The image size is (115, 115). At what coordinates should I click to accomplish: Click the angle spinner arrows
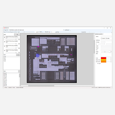pyautogui.click(x=111, y=52)
